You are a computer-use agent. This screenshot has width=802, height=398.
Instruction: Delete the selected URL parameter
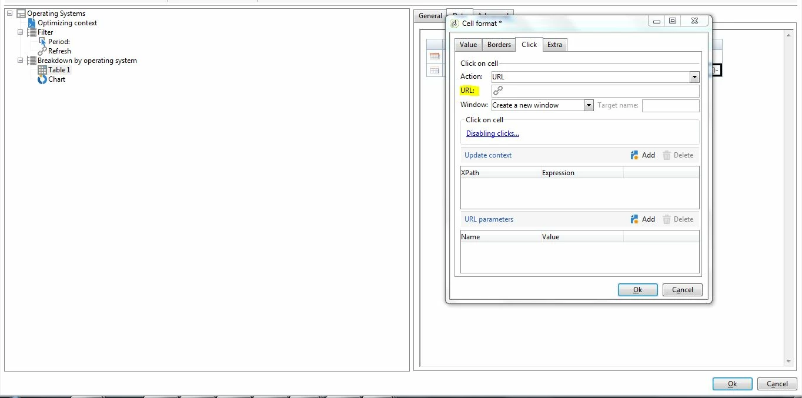tap(678, 219)
